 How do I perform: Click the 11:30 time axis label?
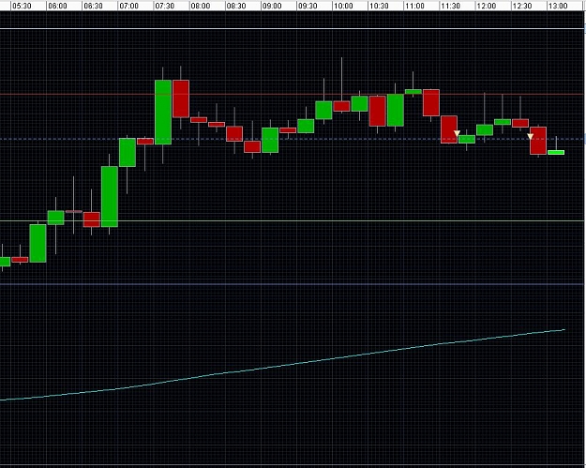pyautogui.click(x=450, y=6)
